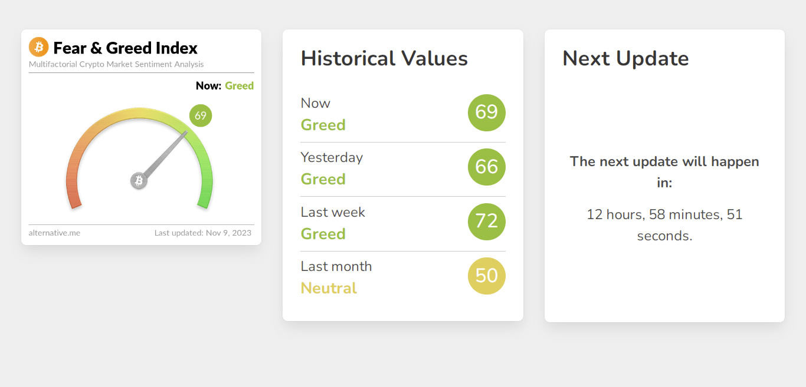Click the Neutral label under Last month

329,288
